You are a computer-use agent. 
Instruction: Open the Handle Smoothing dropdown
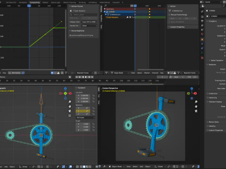[89, 26]
